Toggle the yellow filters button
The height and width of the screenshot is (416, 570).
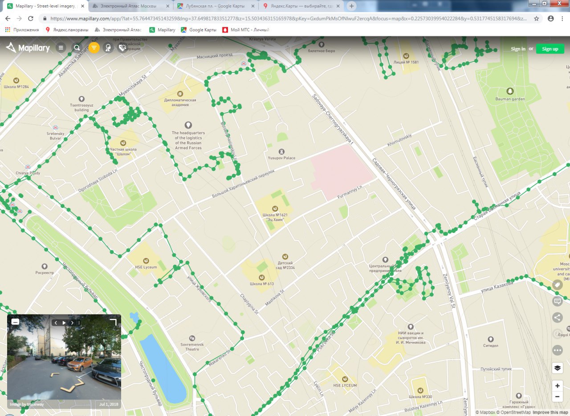tap(94, 48)
